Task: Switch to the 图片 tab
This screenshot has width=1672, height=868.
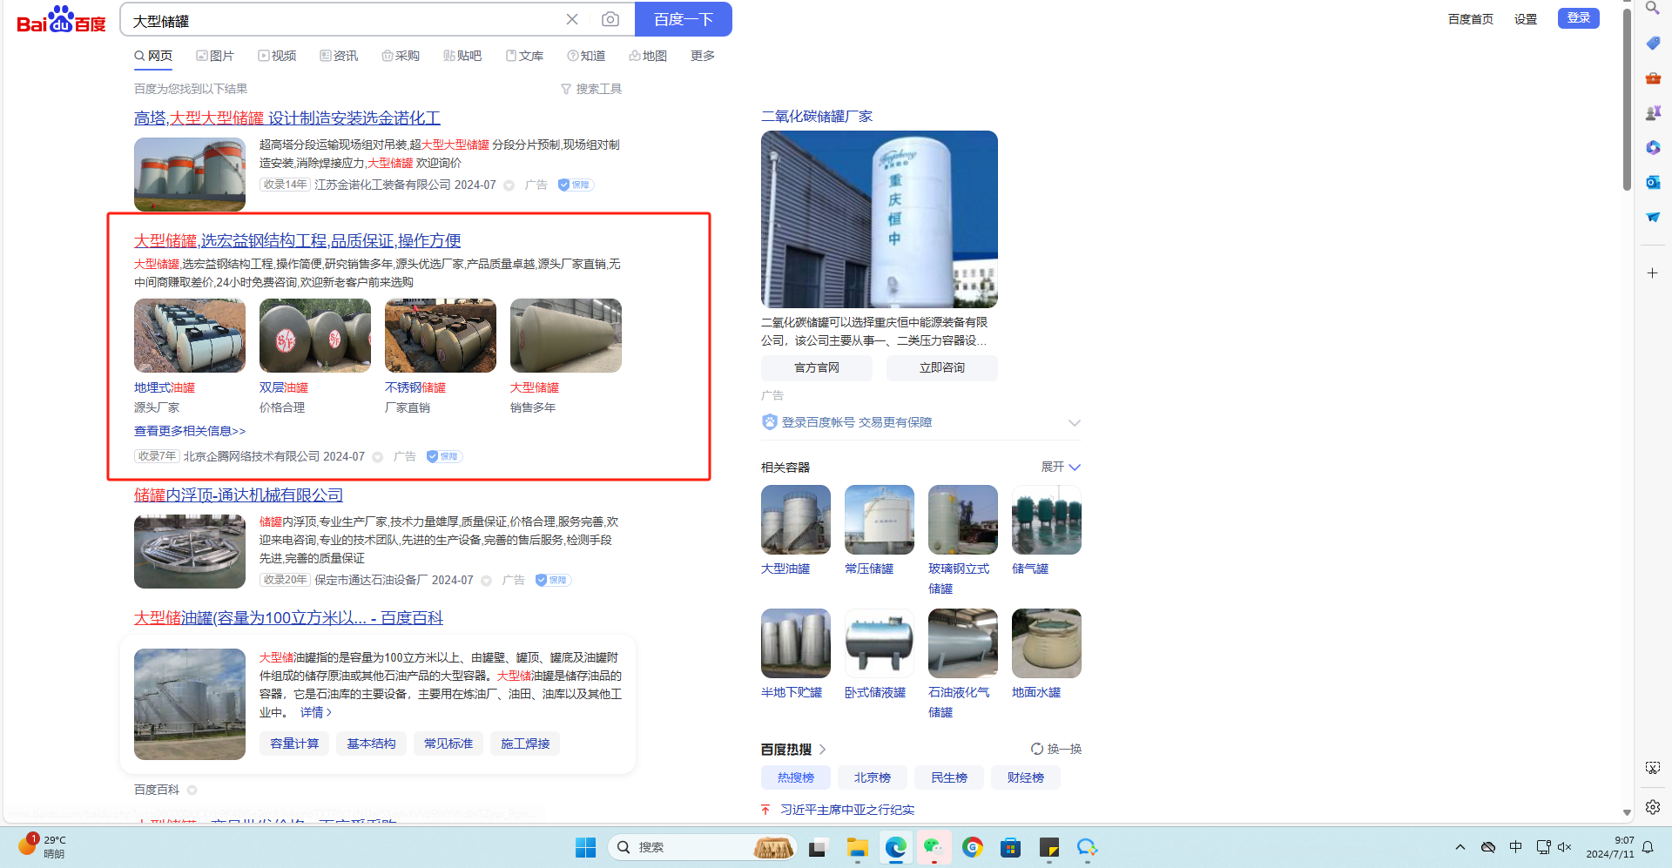Action: click(x=215, y=56)
